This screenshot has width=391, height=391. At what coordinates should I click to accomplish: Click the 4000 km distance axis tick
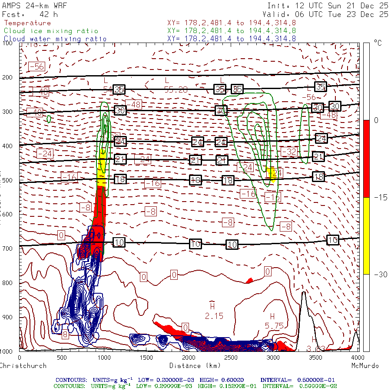pos(358,358)
